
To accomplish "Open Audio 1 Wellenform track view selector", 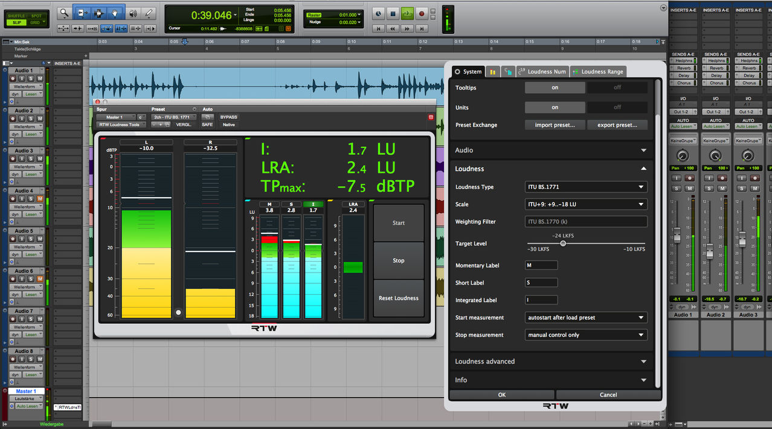I will [27, 87].
